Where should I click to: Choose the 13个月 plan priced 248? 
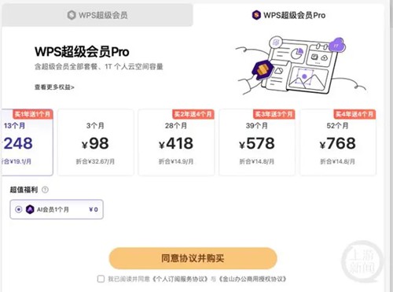click(x=28, y=142)
